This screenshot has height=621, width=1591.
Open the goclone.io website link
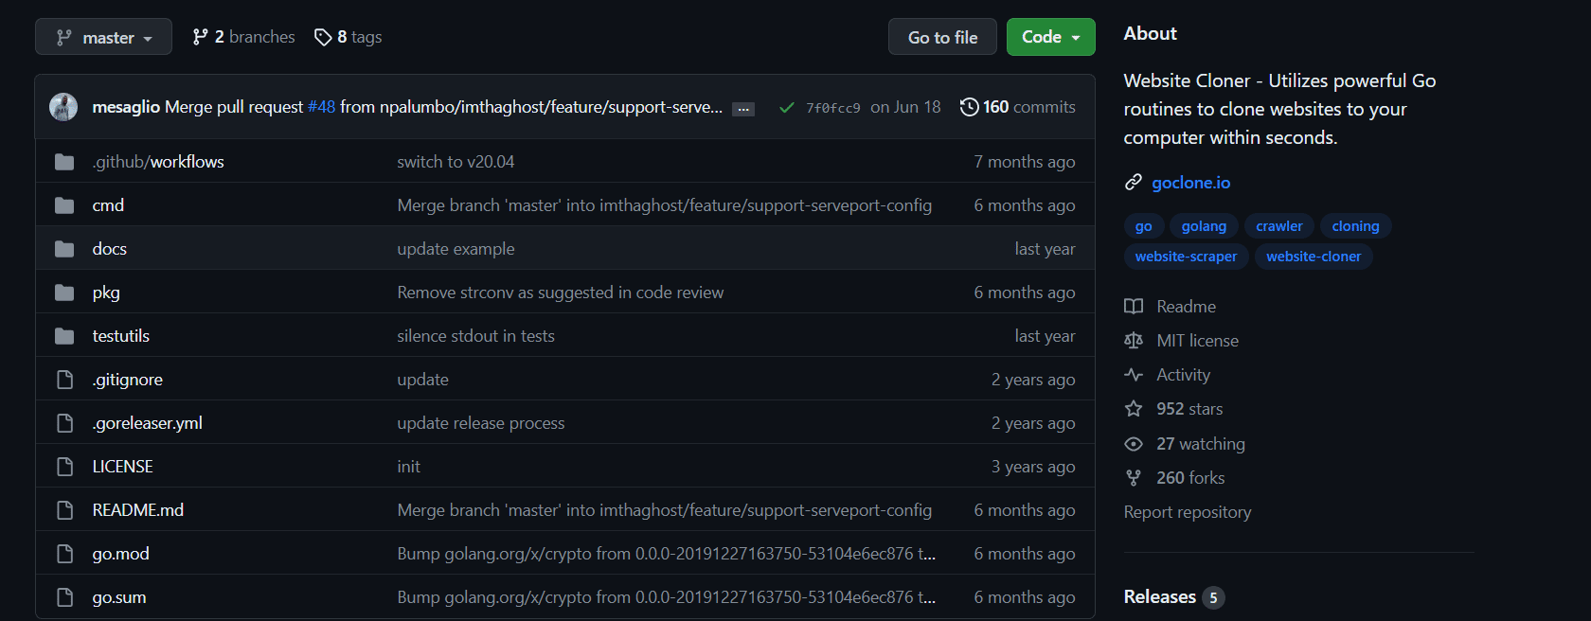[1190, 183]
